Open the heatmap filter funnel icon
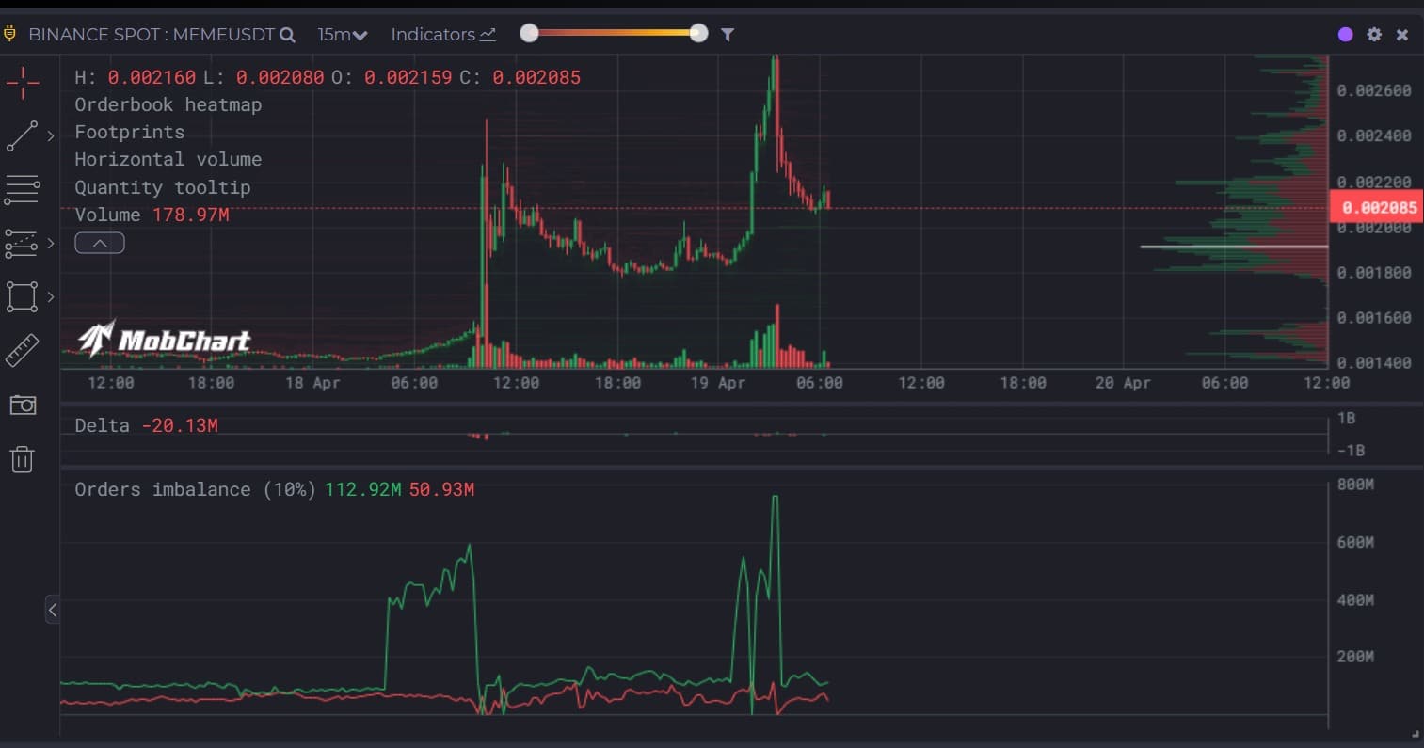 tap(728, 35)
